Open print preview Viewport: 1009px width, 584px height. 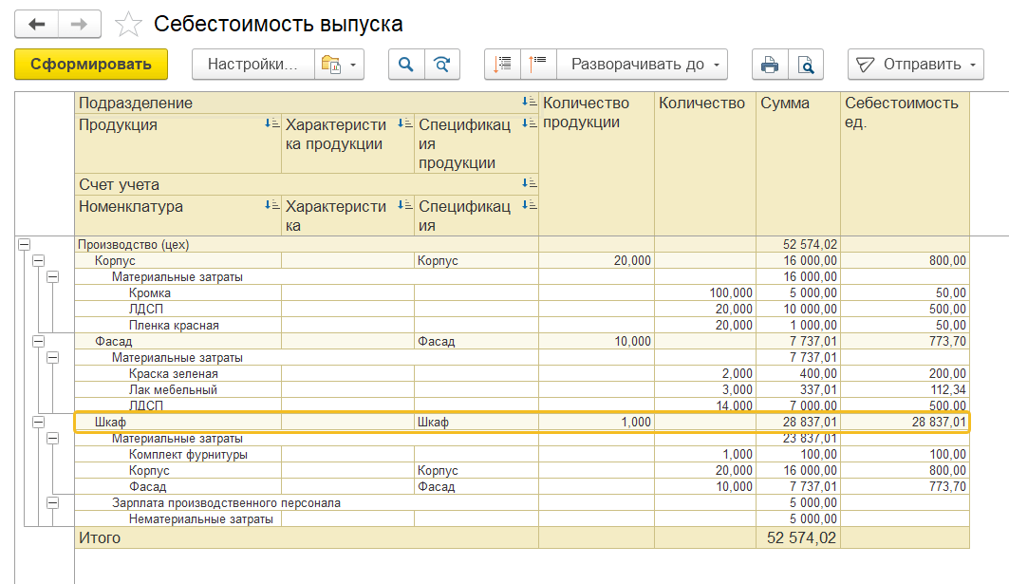[806, 65]
